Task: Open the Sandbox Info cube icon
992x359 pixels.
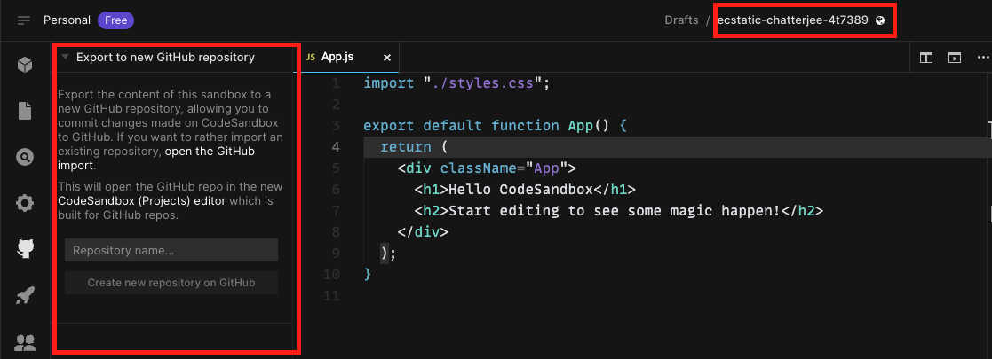Action: pos(25,65)
